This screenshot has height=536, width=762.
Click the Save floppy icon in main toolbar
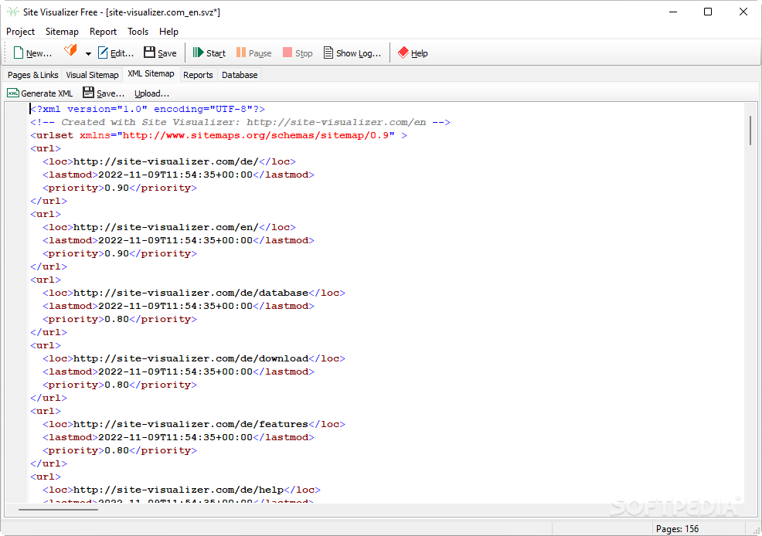click(149, 53)
